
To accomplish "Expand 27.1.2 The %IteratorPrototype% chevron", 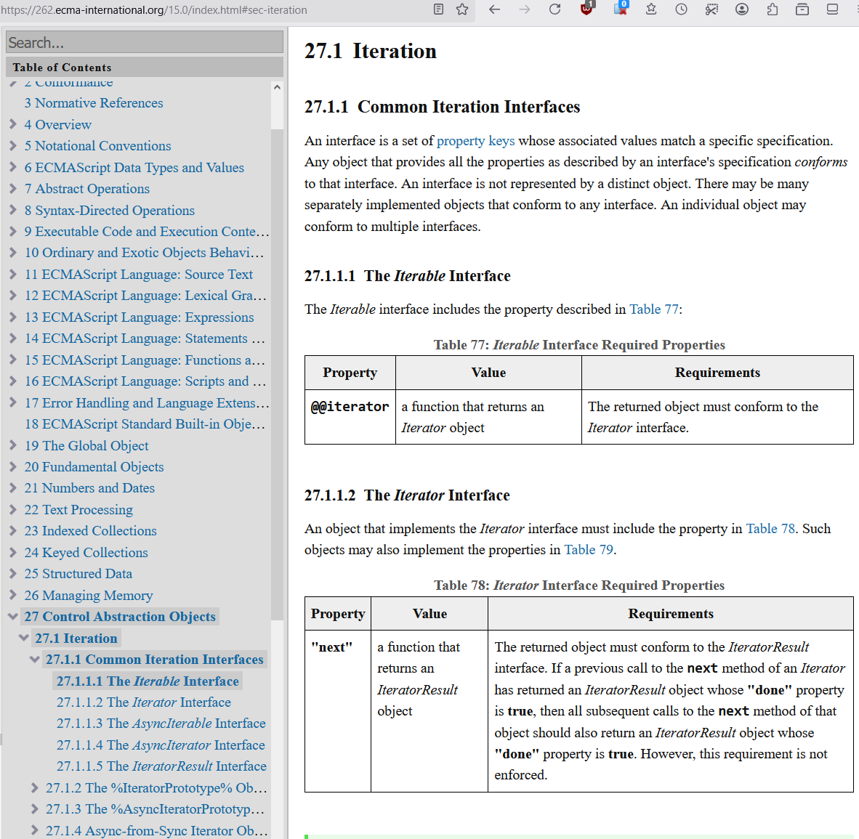I will click(34, 788).
